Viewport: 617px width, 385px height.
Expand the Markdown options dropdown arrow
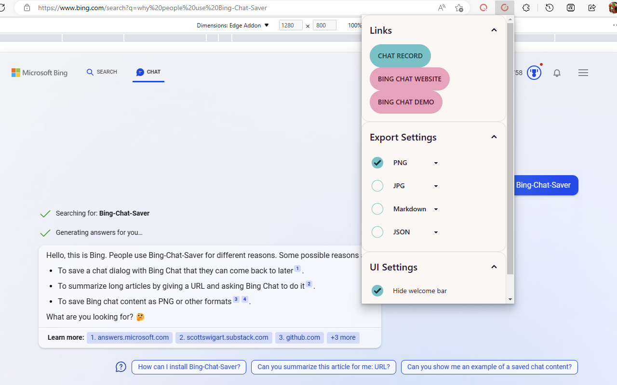[436, 209]
